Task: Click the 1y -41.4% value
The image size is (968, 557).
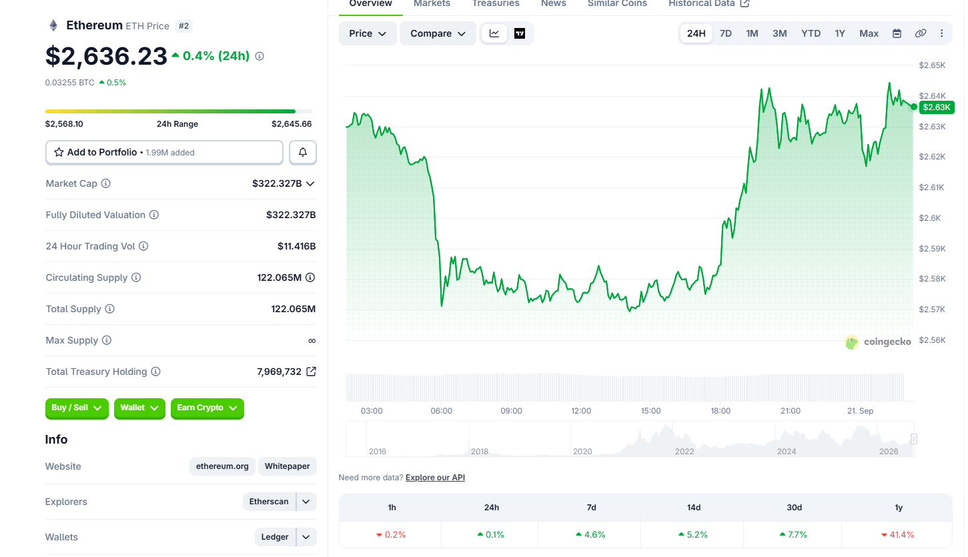Action: pyautogui.click(x=898, y=535)
